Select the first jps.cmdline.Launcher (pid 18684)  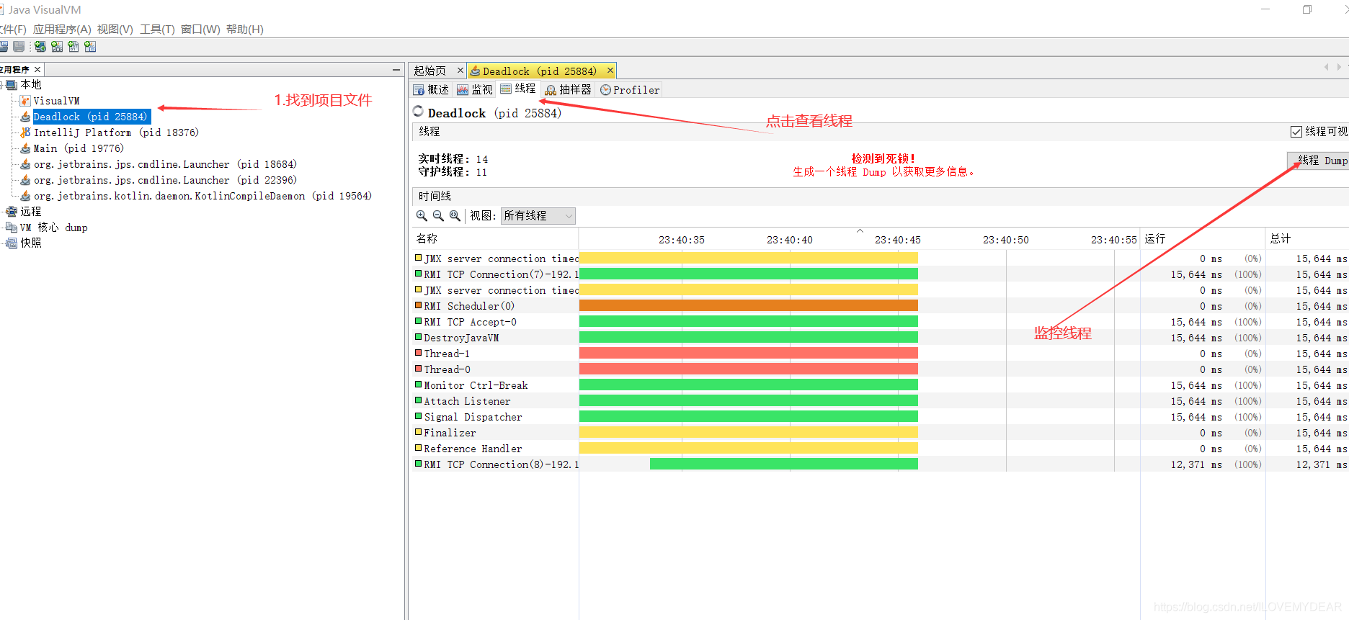(165, 164)
